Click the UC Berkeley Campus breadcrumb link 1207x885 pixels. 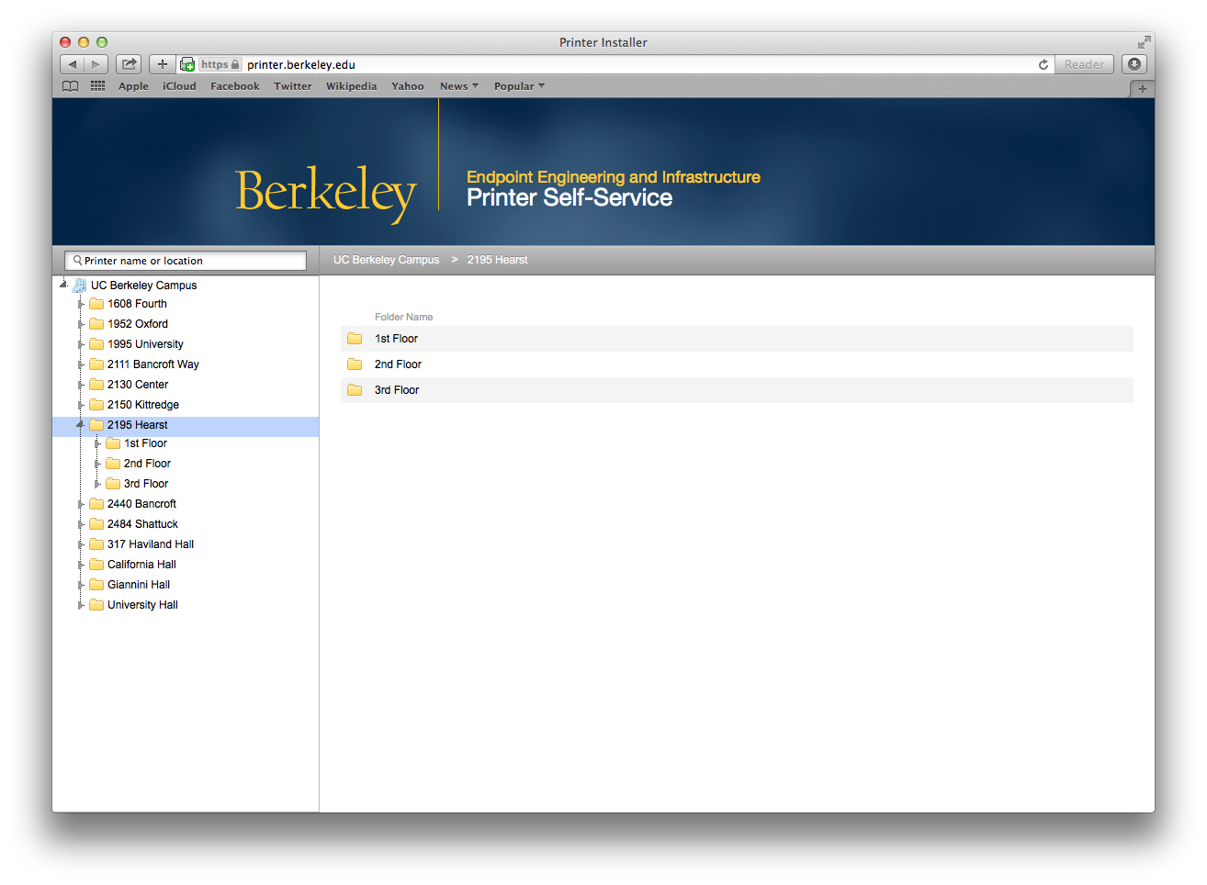(386, 260)
